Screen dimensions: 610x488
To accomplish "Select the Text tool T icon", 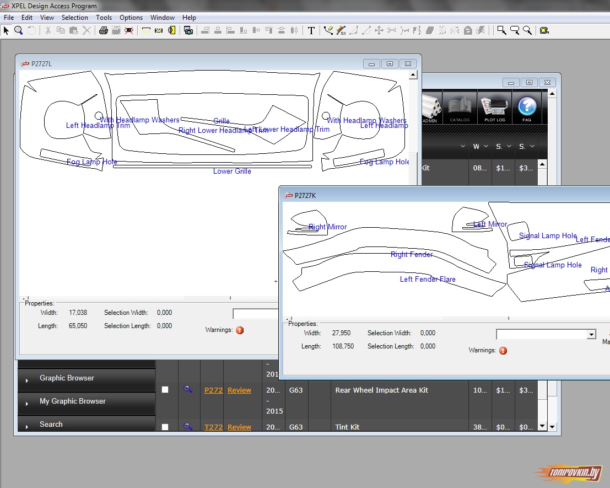I will pos(311,30).
